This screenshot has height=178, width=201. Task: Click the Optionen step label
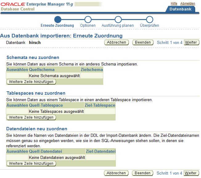(x=88, y=25)
